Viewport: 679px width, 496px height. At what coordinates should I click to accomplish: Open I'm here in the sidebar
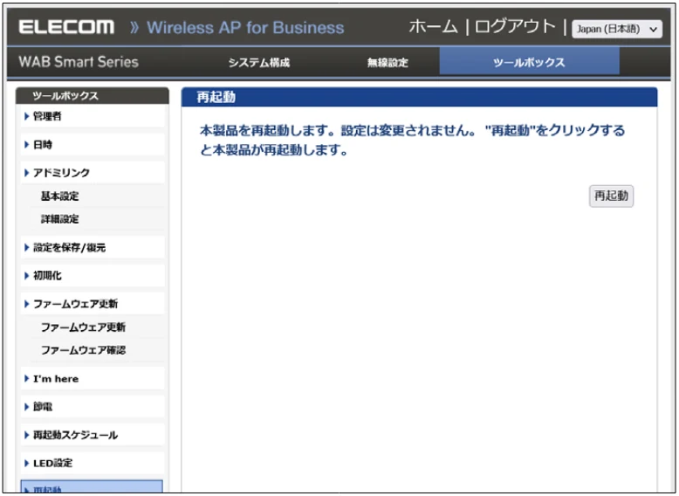point(93,379)
